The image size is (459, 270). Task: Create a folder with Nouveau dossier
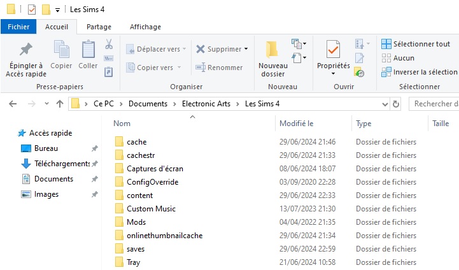click(x=272, y=59)
